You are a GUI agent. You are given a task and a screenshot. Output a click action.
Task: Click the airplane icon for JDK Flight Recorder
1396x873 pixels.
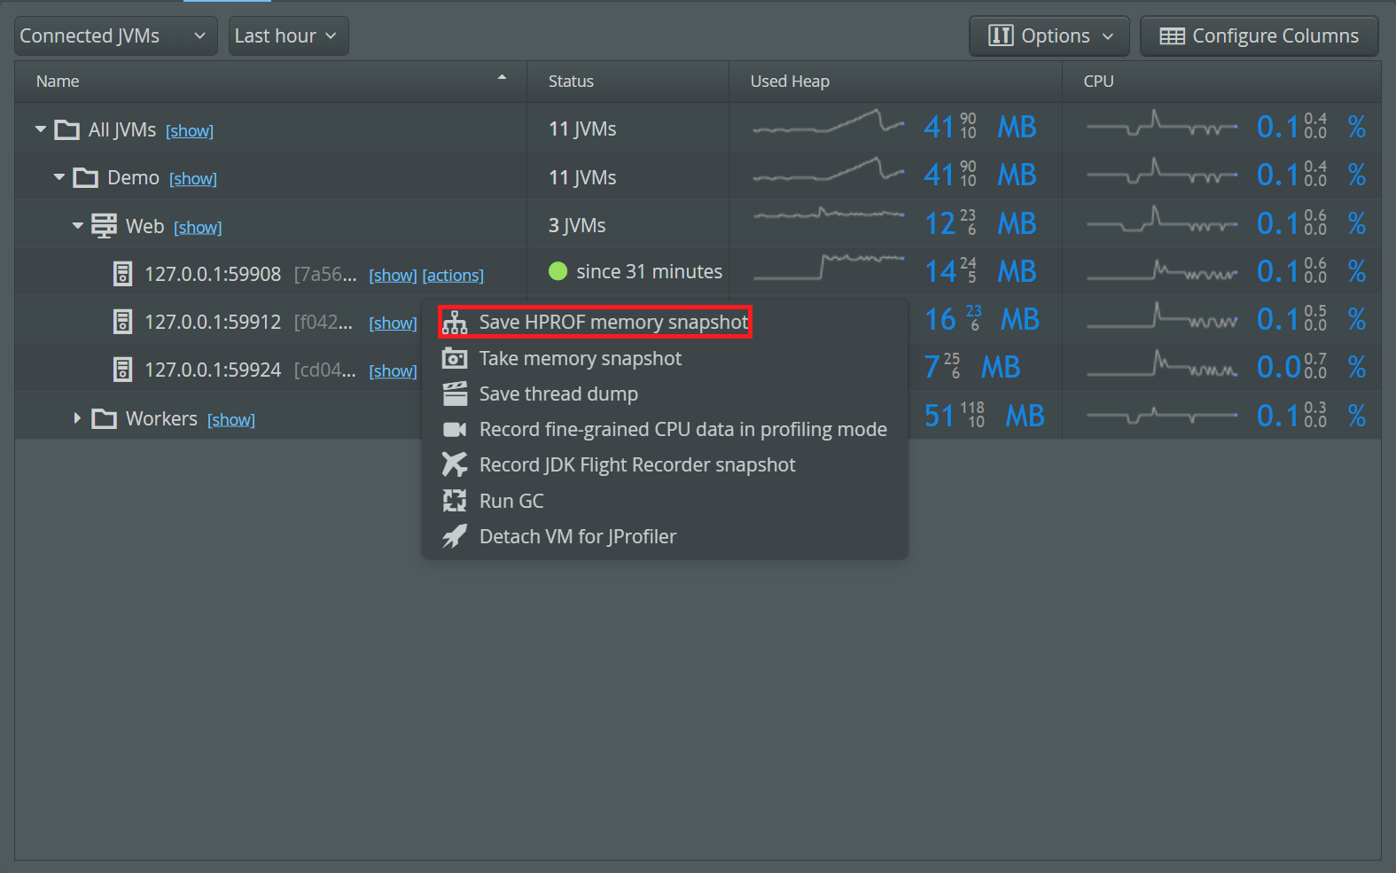(455, 464)
